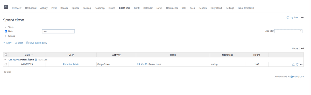The width and height of the screenshot is (311, 95).
Task: Switch to the Roadmap tab
Action: pos(100,8)
